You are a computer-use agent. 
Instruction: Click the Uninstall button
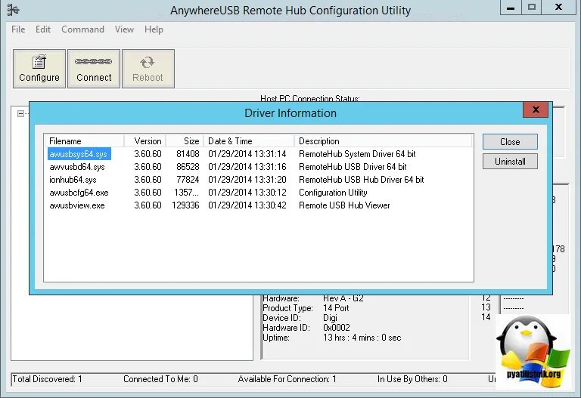[510, 162]
